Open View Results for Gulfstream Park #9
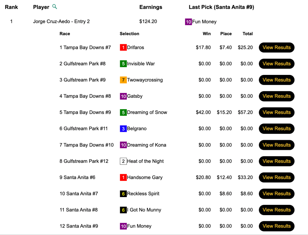 (276, 80)
